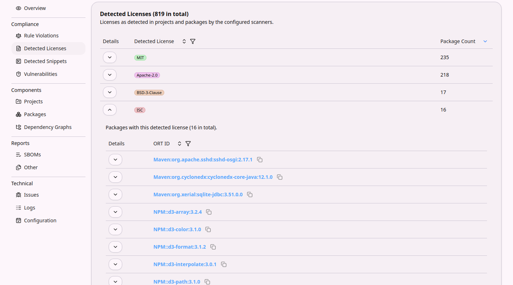Copy the cyclonedx-core-java:12.1.0 ORT ID
513x285 pixels.
tap(280, 177)
